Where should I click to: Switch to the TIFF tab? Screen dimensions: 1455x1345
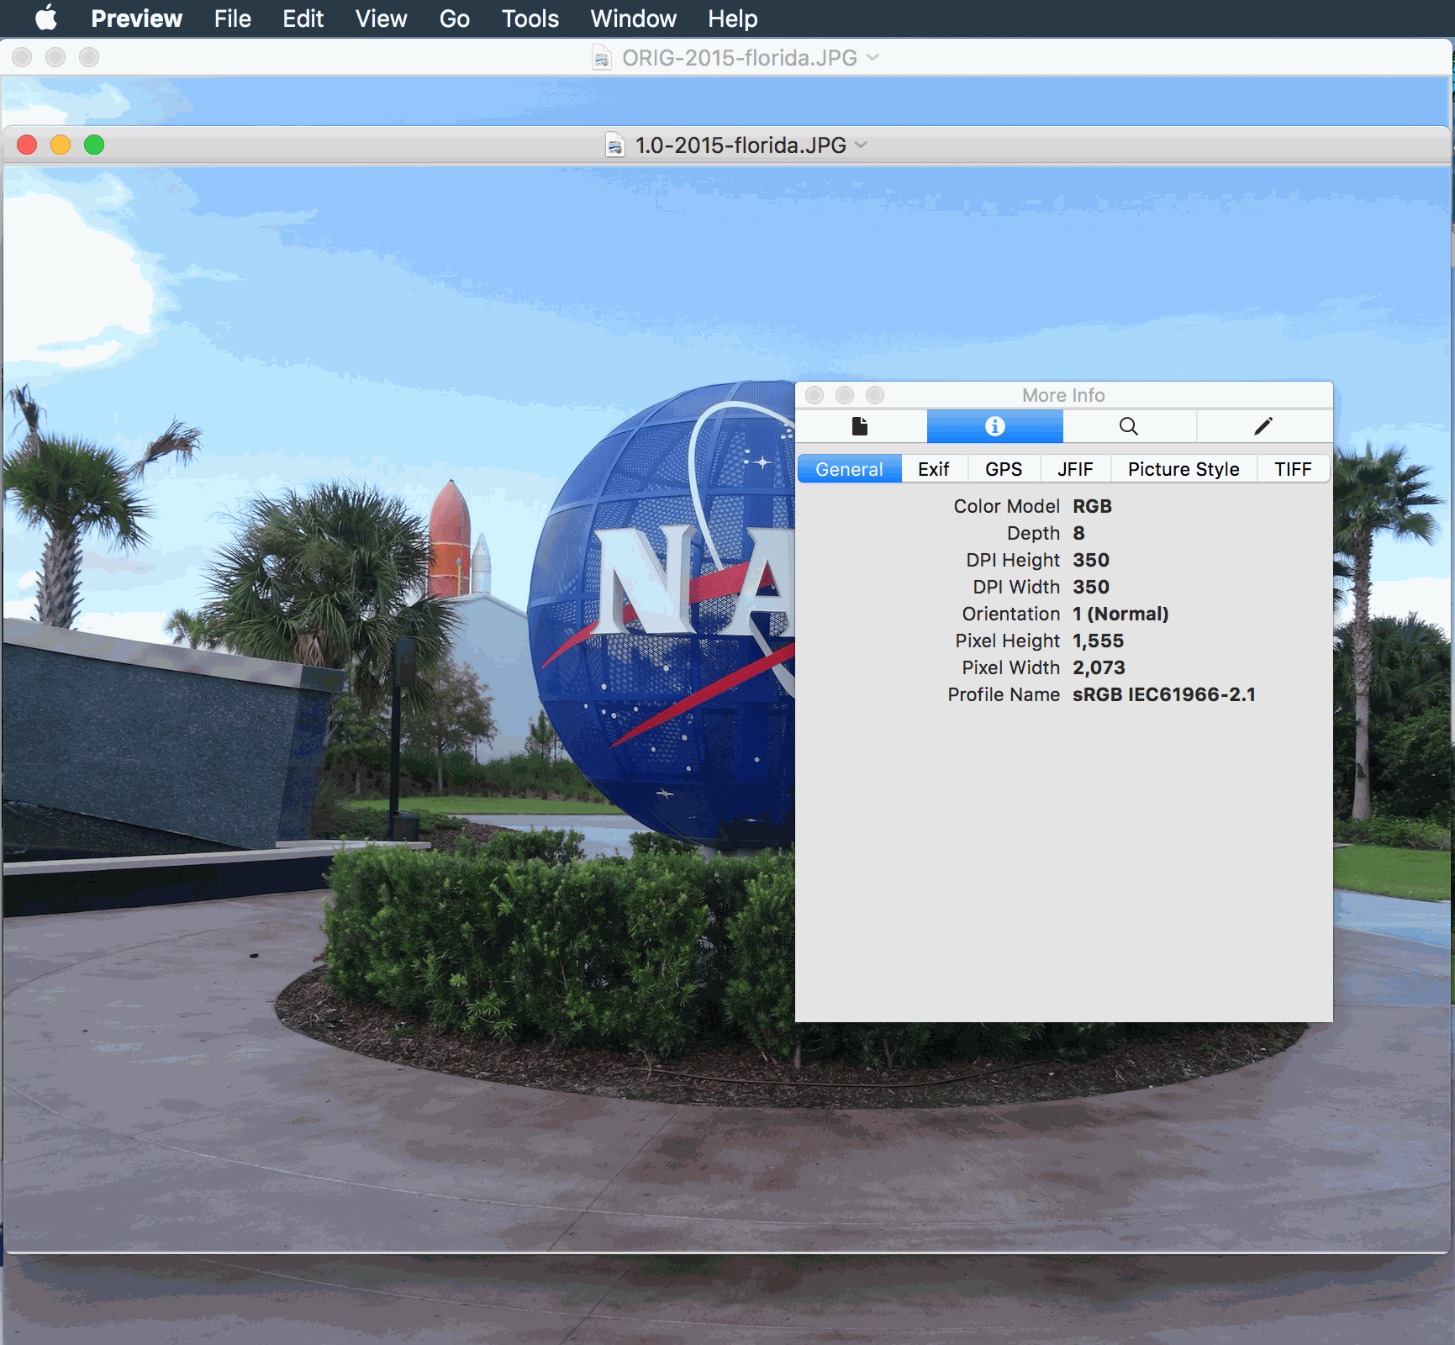pyautogui.click(x=1293, y=469)
